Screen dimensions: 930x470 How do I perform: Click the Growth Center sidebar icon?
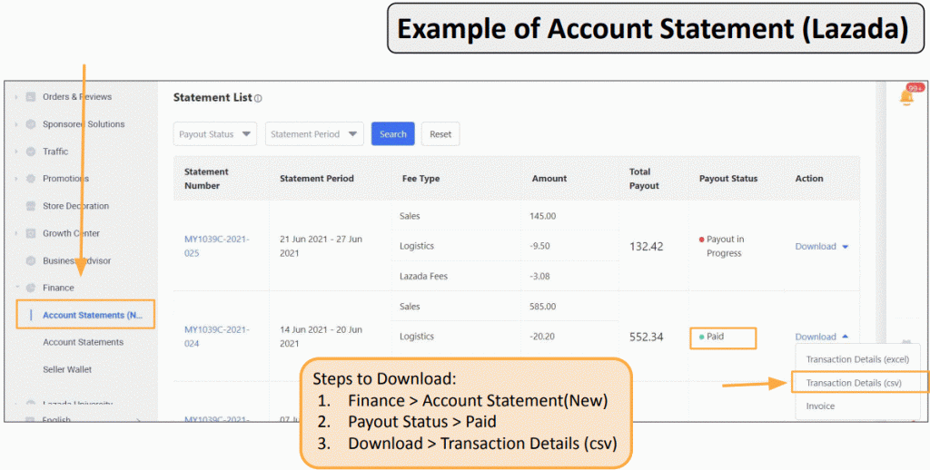31,233
